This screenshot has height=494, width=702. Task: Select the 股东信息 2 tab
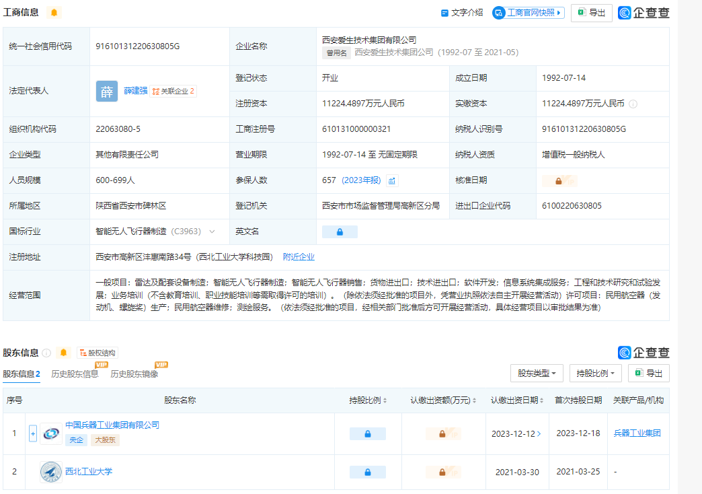pyautogui.click(x=22, y=374)
